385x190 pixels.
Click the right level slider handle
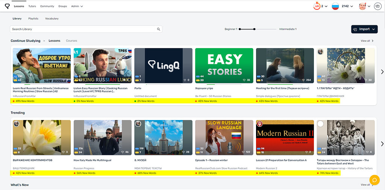(x=255, y=29)
